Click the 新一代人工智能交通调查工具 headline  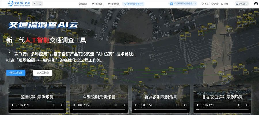pos(46,40)
